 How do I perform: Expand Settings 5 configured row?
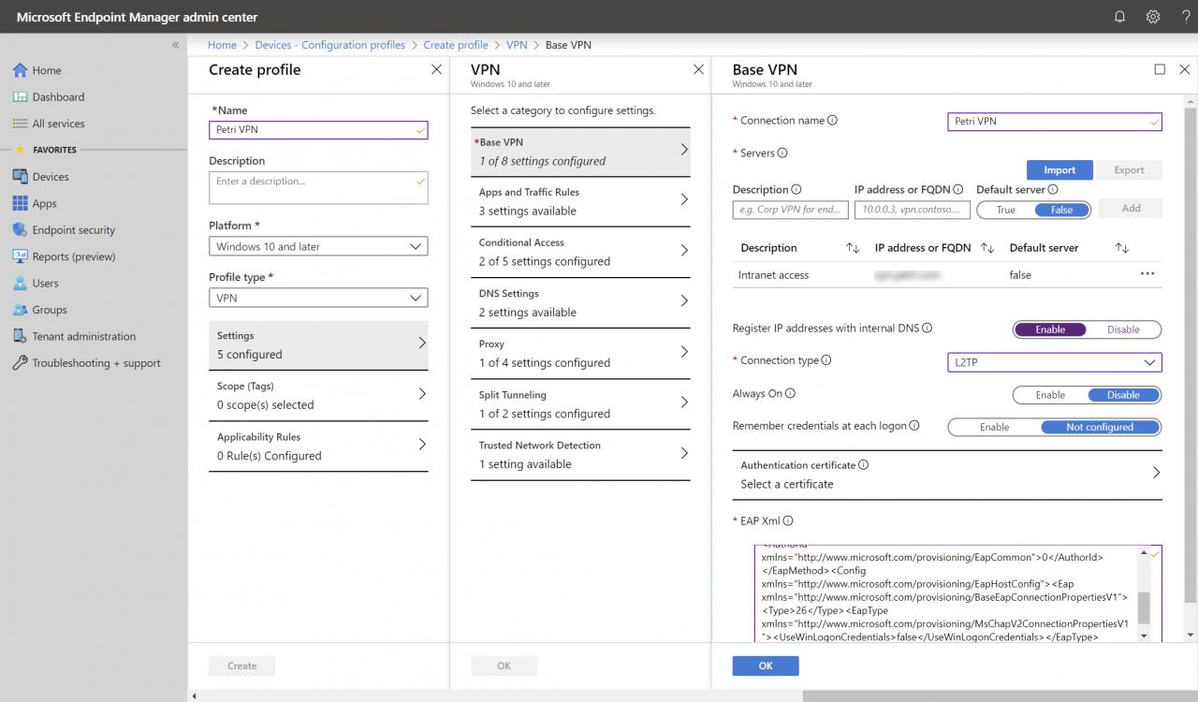click(318, 344)
